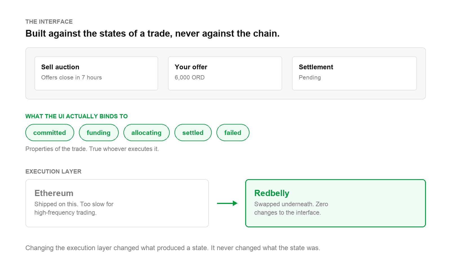Click 'Offers close in 7 hours' text
The height and width of the screenshot is (271, 451).
pyautogui.click(x=71, y=77)
